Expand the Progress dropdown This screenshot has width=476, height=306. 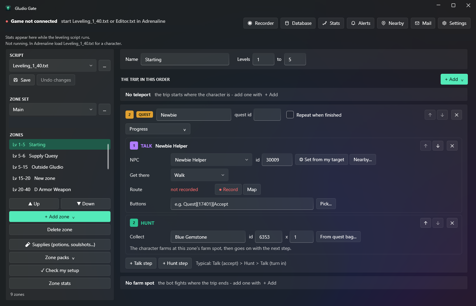click(158, 129)
